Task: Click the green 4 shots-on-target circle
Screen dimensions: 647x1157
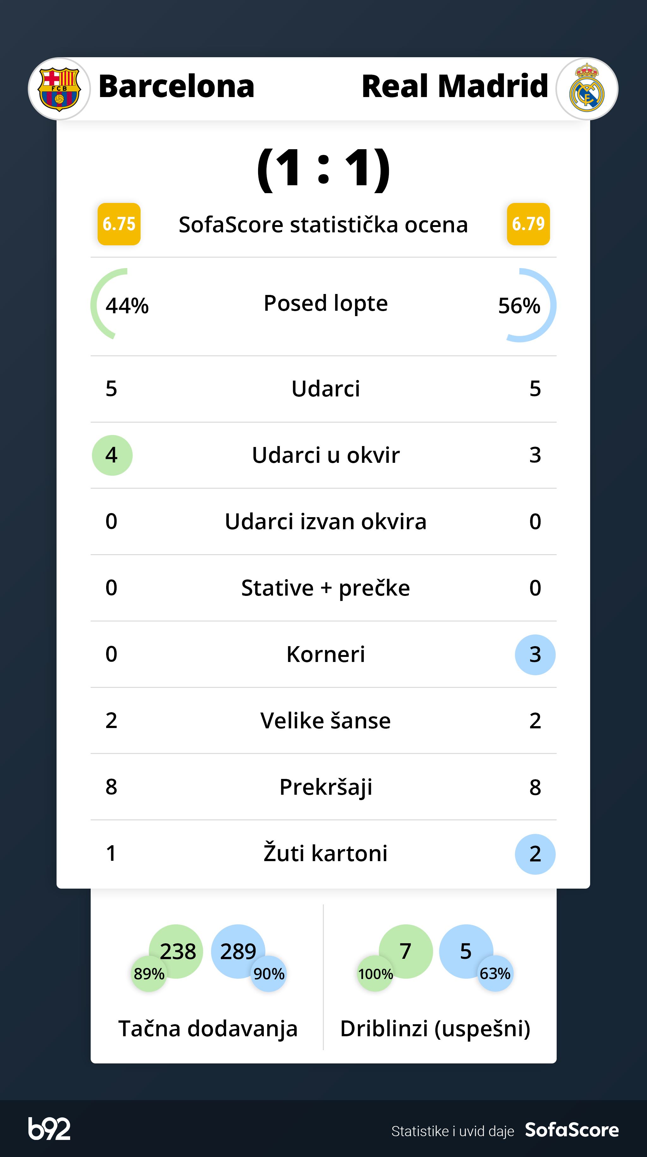Action: (112, 455)
